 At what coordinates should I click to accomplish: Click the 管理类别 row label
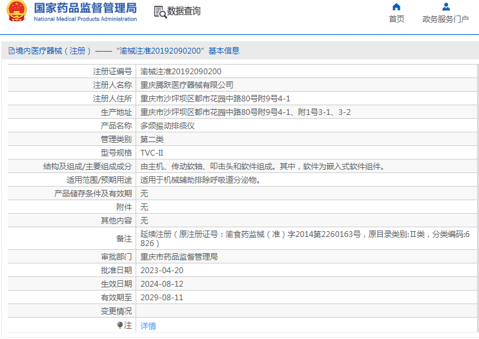(x=116, y=139)
